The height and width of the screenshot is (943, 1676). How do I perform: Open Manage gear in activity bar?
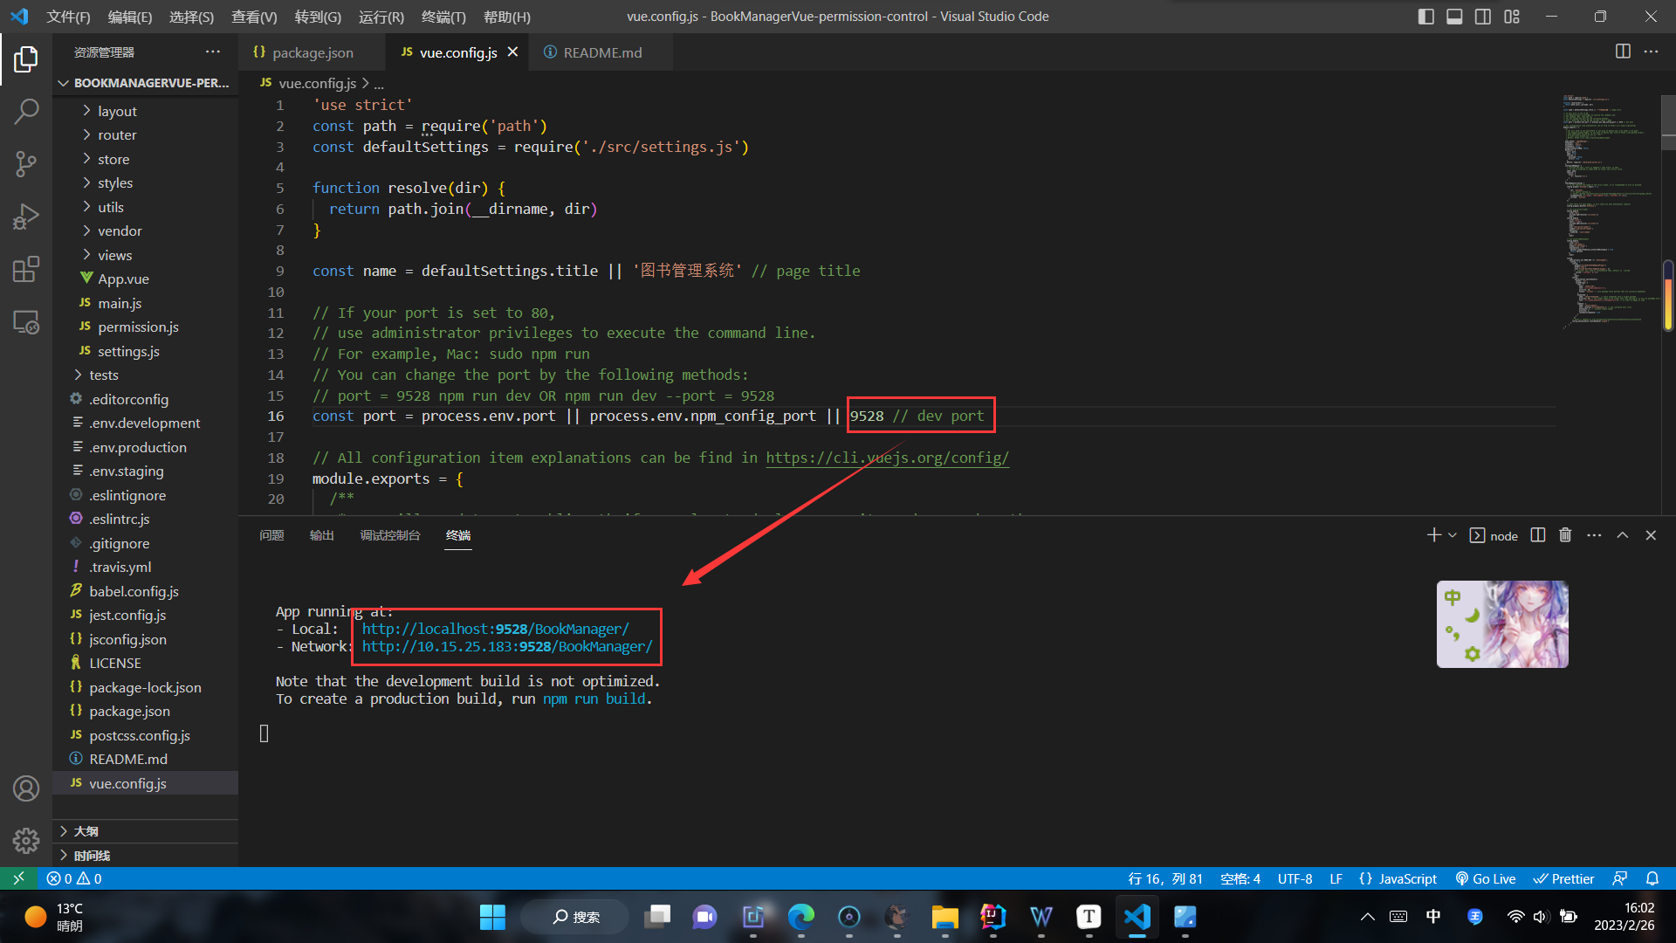pyautogui.click(x=26, y=840)
